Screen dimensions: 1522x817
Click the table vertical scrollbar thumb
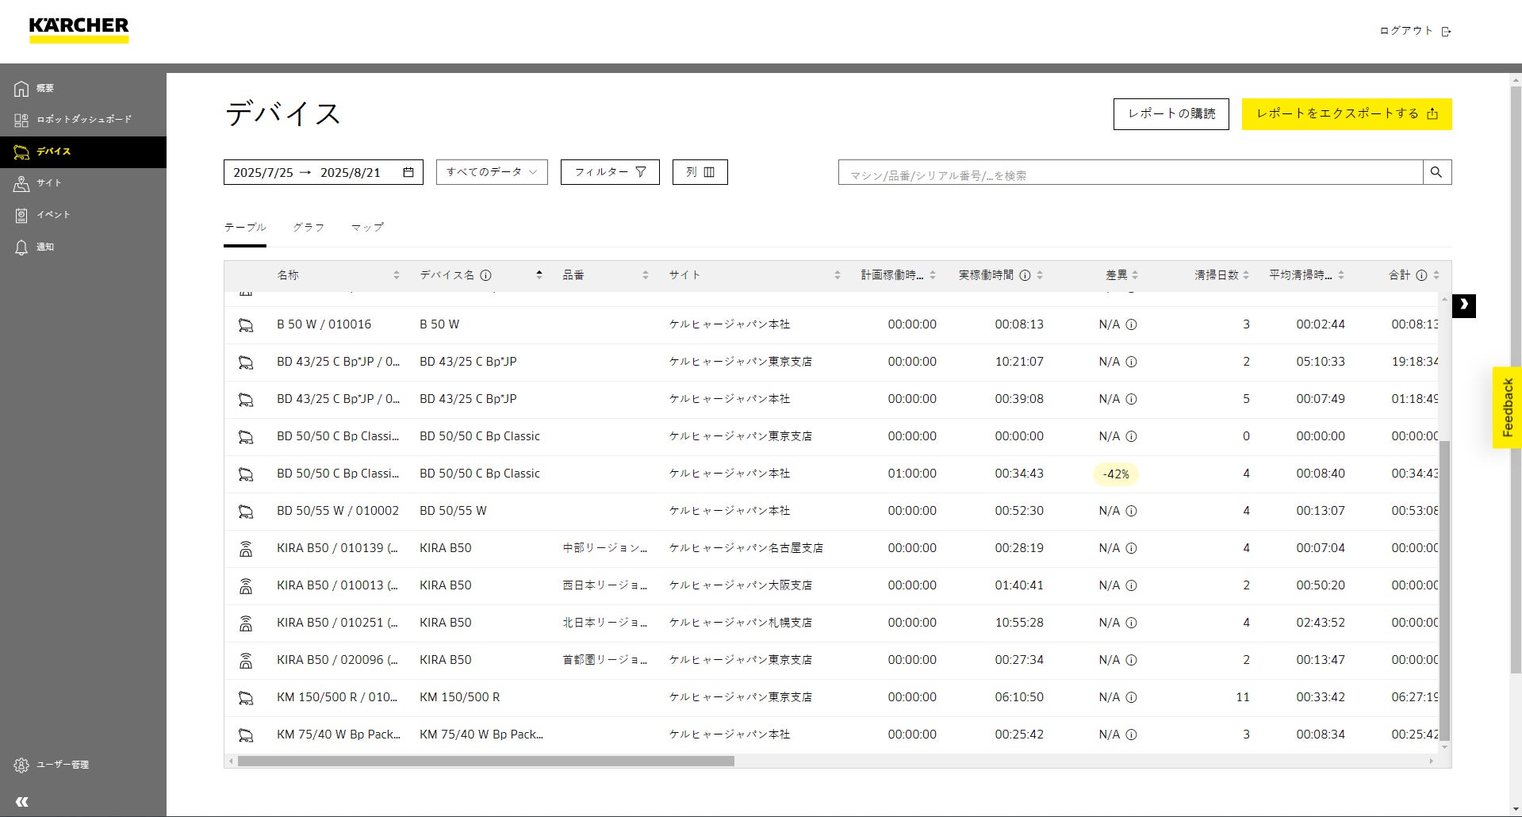click(1444, 590)
